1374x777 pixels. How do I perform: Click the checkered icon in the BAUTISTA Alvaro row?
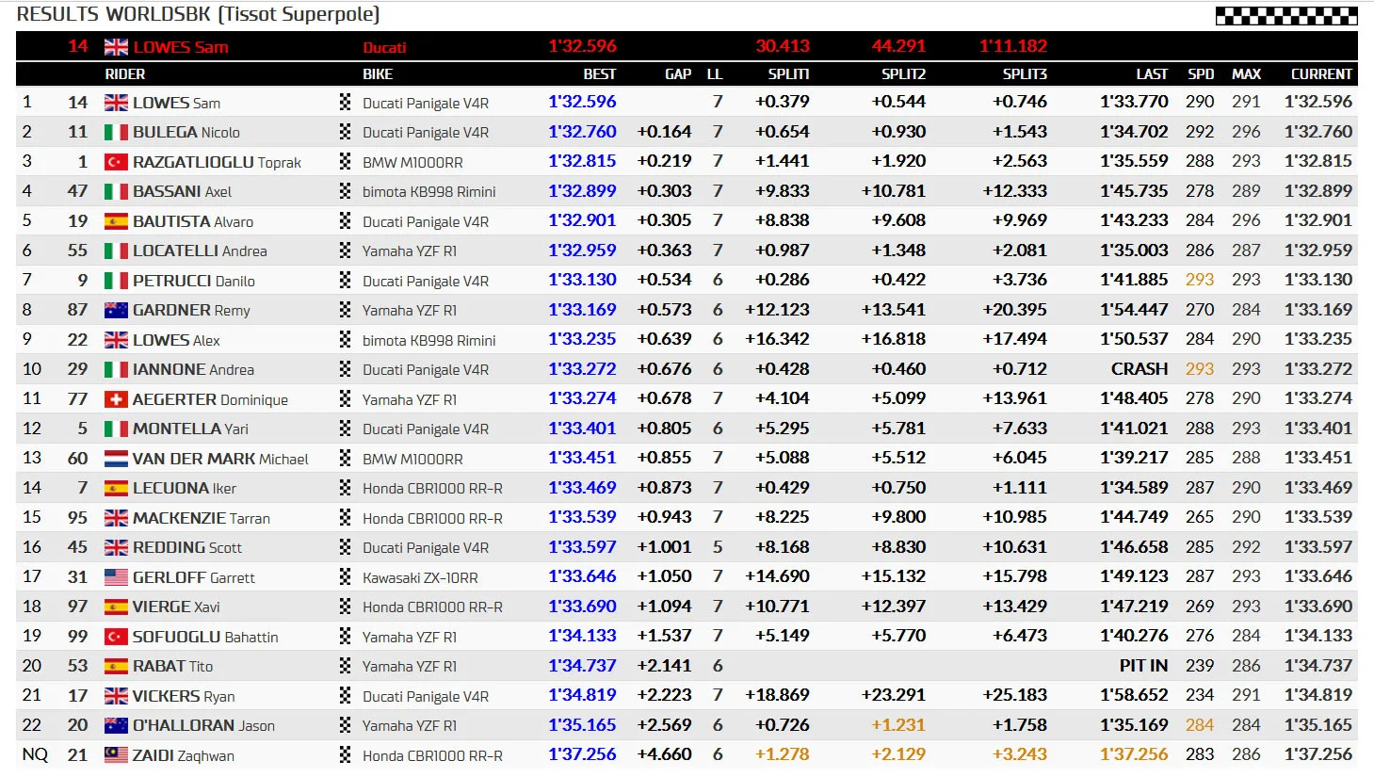click(x=345, y=221)
